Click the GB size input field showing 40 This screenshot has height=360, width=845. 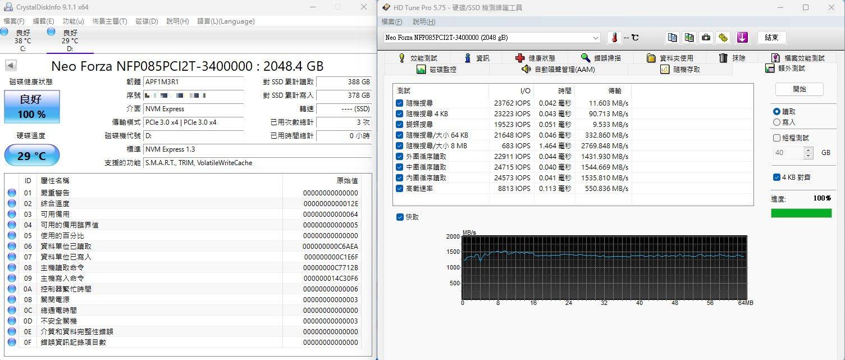pyautogui.click(x=789, y=152)
